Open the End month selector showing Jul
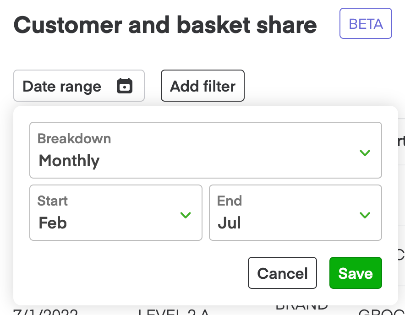Image resolution: width=405 pixels, height=315 pixels. 295,212
